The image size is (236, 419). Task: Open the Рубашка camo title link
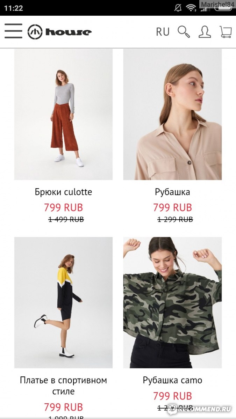tap(172, 380)
